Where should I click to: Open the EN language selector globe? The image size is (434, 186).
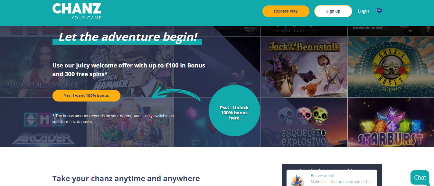pyautogui.click(x=379, y=11)
